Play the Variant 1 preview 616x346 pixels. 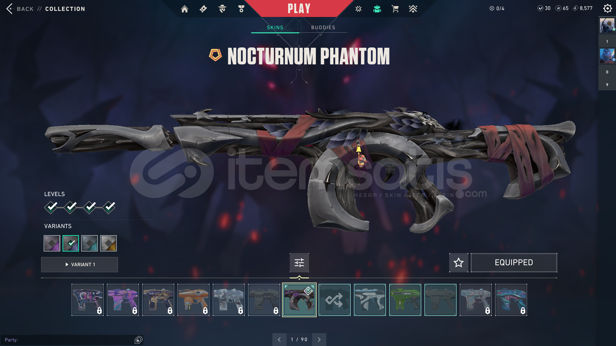[80, 265]
